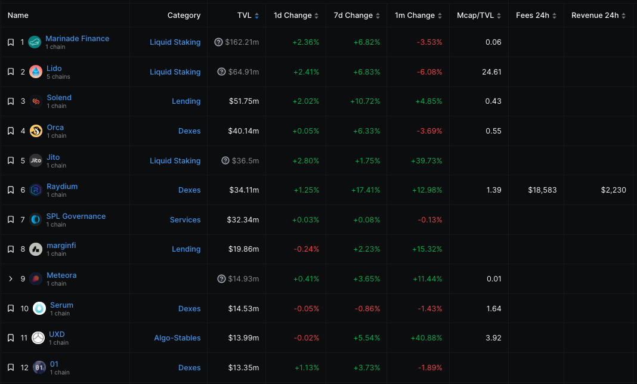Click the Marinade Finance logo icon
Screen dimensions: 637x384
coord(35,42)
